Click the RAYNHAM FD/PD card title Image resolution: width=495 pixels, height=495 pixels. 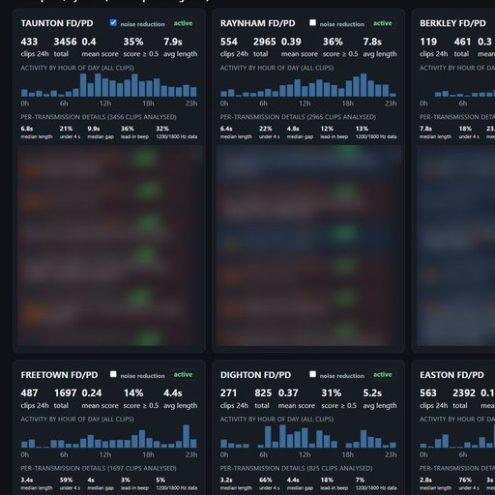pyautogui.click(x=258, y=23)
